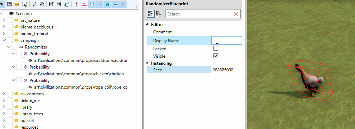Screen dimensions: 355x129
Task: Expand the biome_tropical folder
Action: (x=4, y=34)
